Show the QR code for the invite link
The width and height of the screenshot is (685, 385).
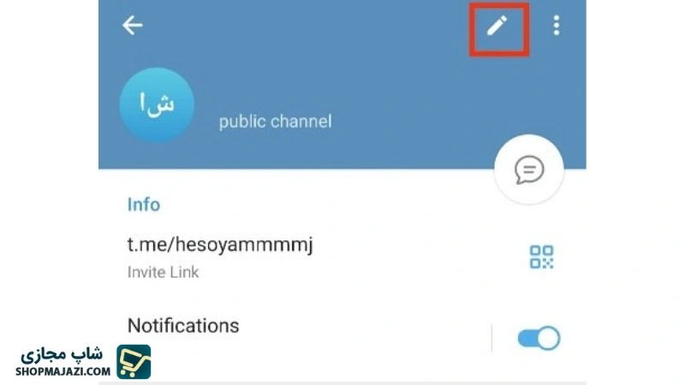point(541,257)
